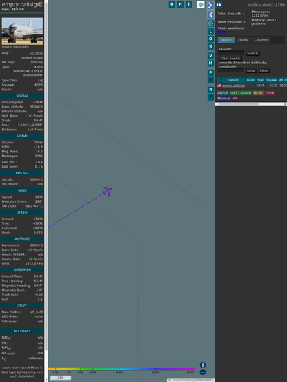This screenshot has width=287, height=382.
Task: Click K35R type value in table row
Action: pos(260,86)
